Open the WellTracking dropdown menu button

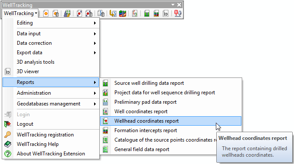[20, 13]
